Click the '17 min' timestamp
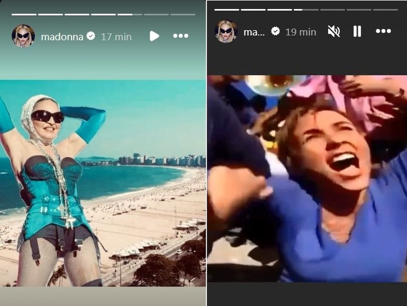The height and width of the screenshot is (306, 407). coord(116,37)
